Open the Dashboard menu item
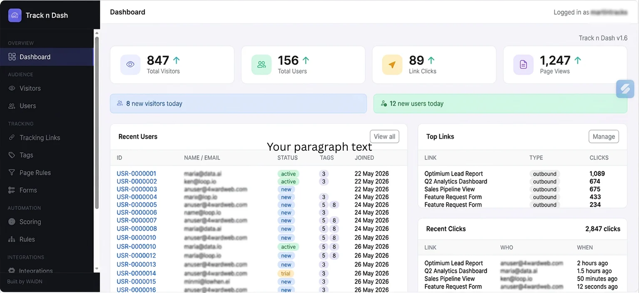 (47, 57)
